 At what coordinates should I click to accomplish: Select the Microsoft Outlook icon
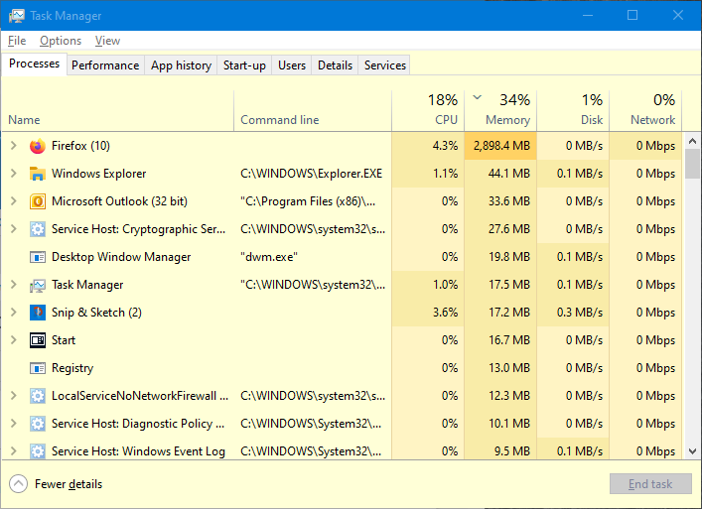pos(38,201)
